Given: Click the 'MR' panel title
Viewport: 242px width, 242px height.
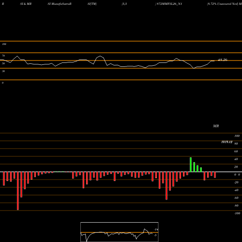Looking at the screenshot, I should [216, 126].
